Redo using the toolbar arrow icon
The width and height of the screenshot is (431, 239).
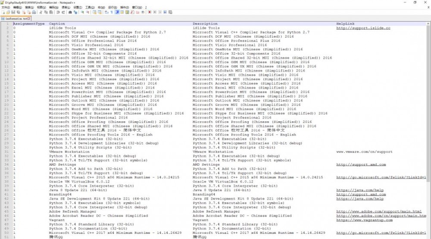[x=63, y=12]
